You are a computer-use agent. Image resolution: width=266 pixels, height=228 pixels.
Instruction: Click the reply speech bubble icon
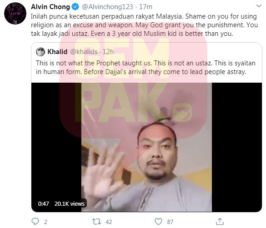(35, 221)
